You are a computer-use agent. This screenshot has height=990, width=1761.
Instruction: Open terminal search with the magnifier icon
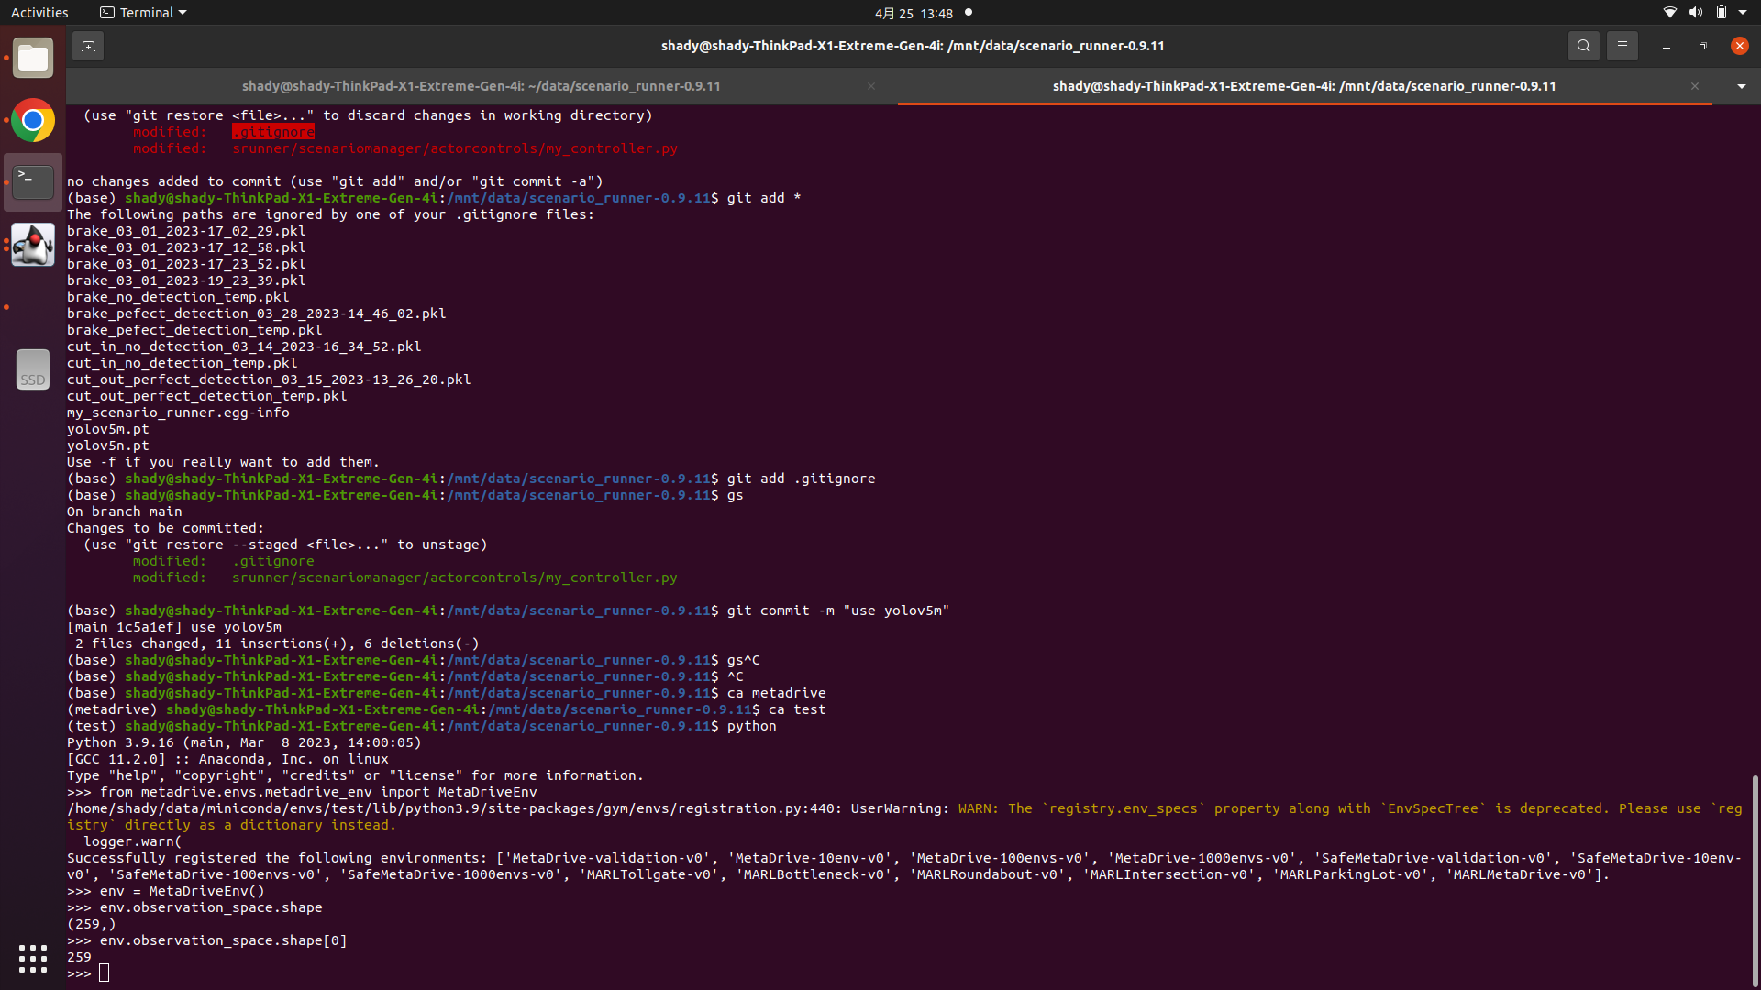1583,45
